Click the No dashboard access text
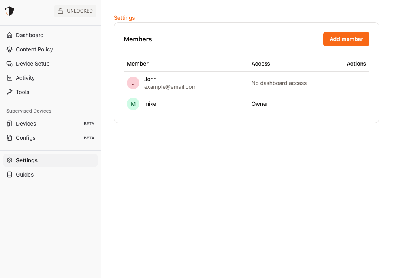Viewport: 403px width, 278px height. coord(279,83)
